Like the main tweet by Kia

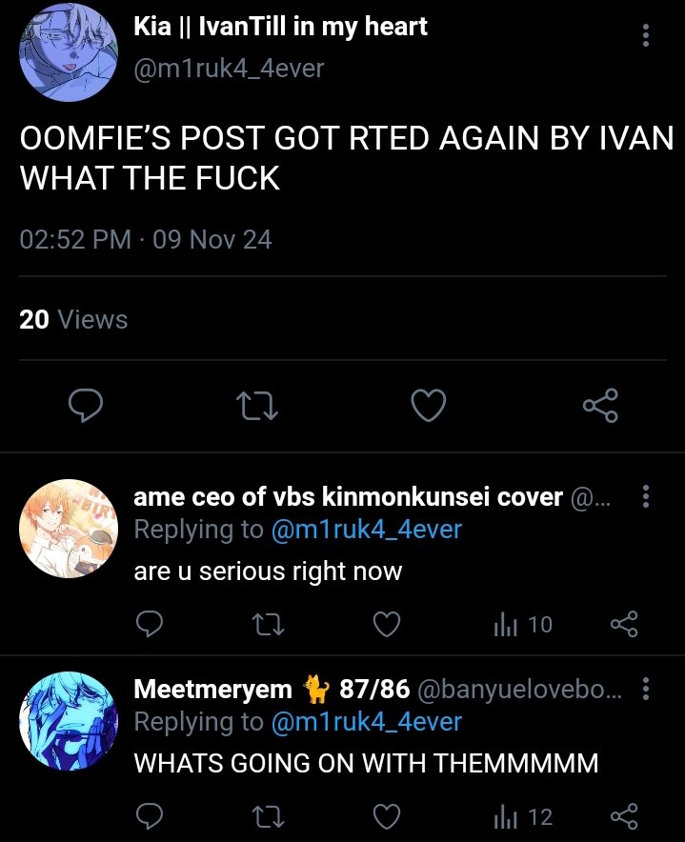(x=428, y=406)
